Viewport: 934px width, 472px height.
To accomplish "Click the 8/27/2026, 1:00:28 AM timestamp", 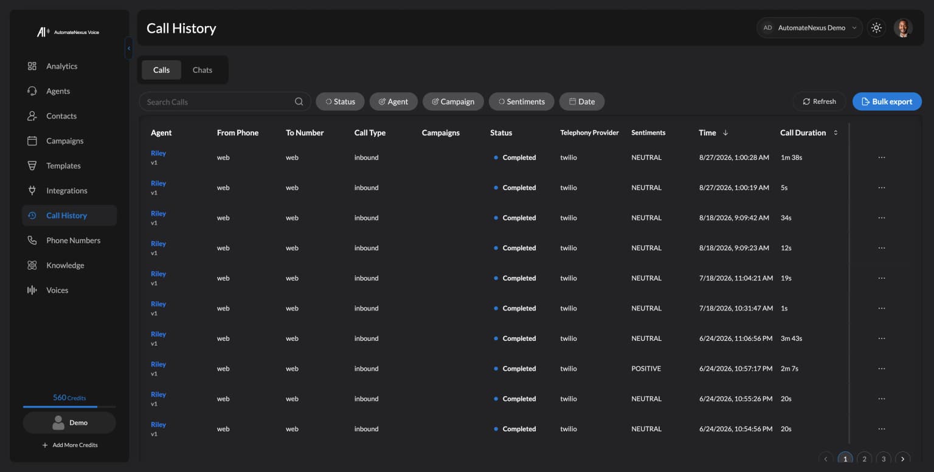I will click(x=734, y=157).
